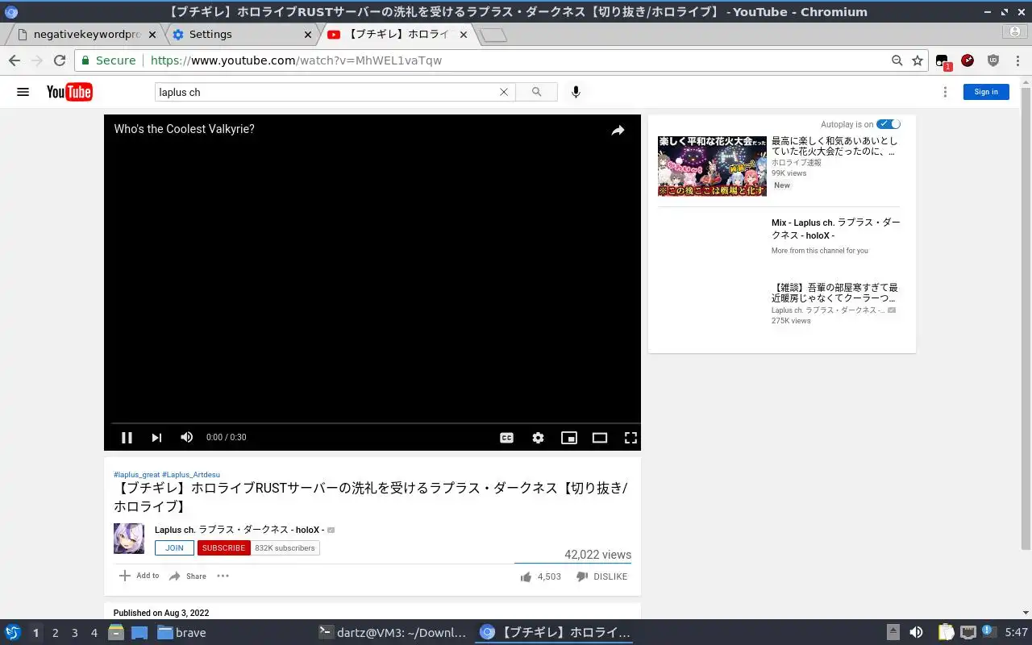Click the #laplus_great hashtag
1032x645 pixels.
pyautogui.click(x=137, y=475)
